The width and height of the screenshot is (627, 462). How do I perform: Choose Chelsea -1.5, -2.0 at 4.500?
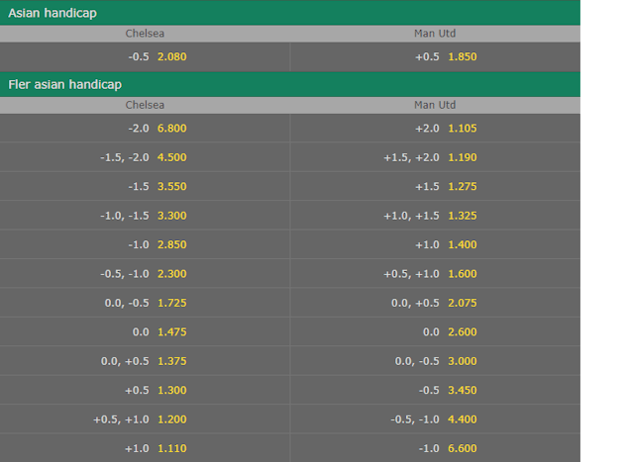pos(145,157)
